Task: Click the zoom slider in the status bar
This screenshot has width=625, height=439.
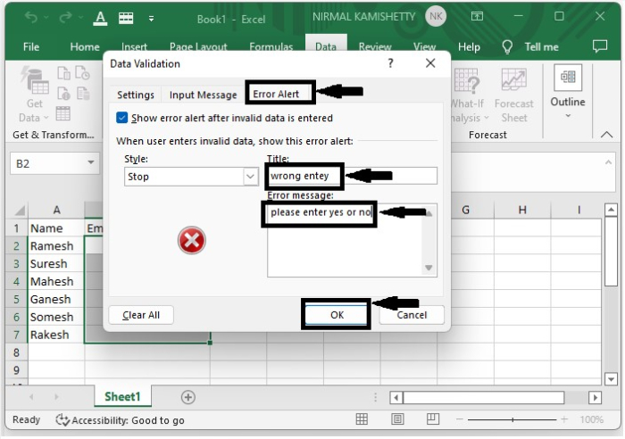Action: (512, 419)
